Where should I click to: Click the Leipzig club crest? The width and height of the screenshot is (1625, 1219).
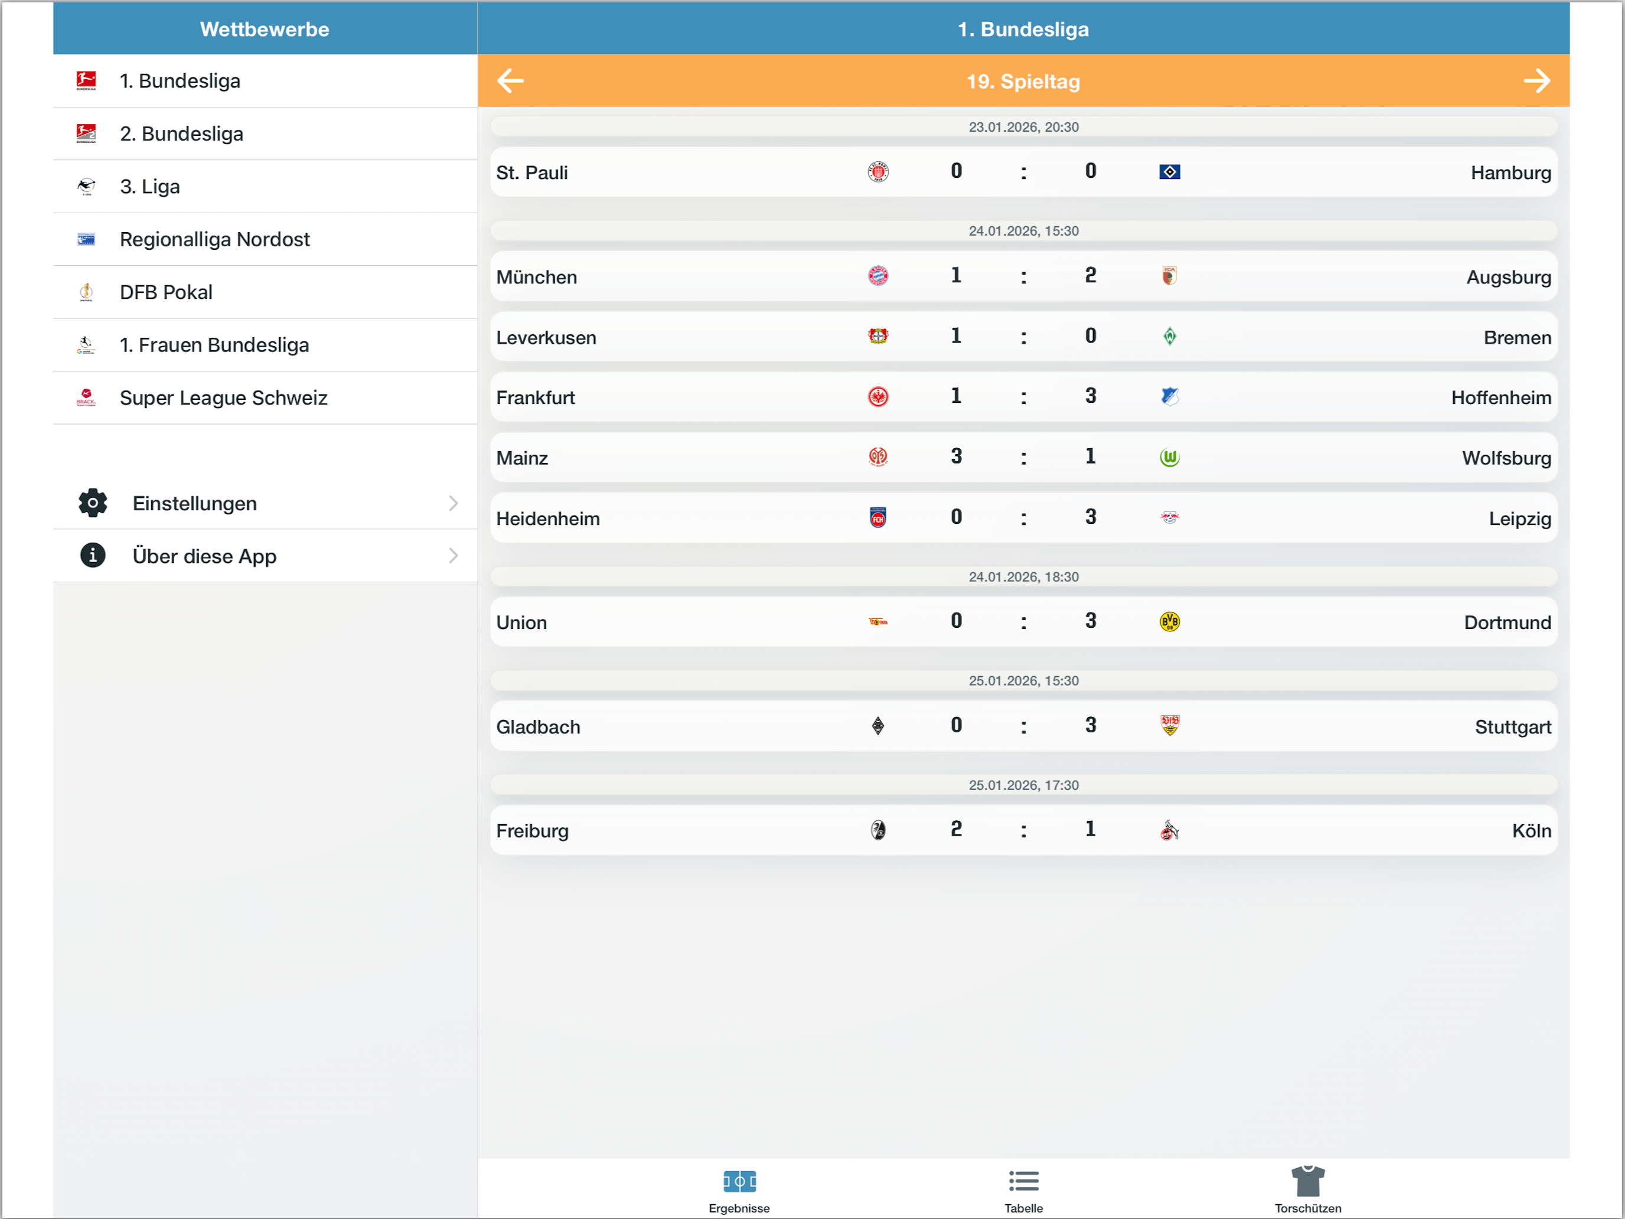point(1170,518)
